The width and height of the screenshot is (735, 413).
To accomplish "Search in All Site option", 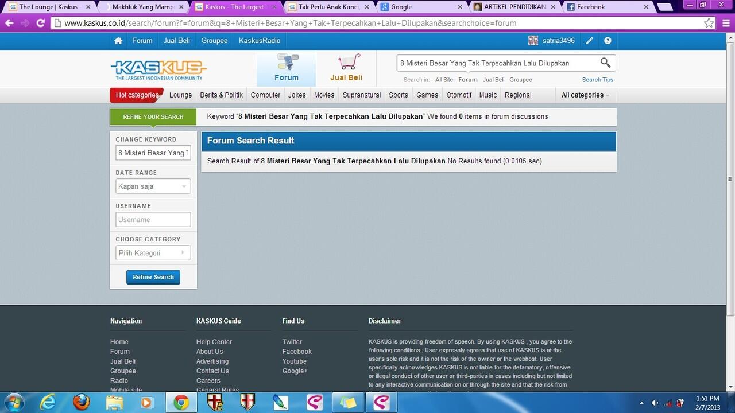I will click(444, 80).
